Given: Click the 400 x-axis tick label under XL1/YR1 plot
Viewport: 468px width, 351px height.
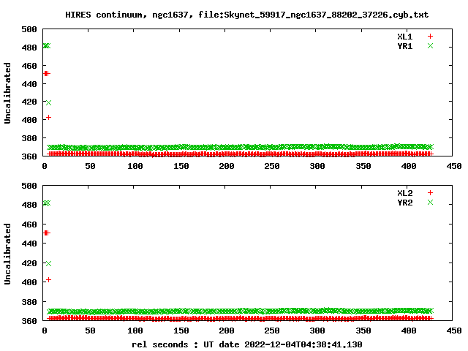Looking at the screenshot, I should 409,166.
